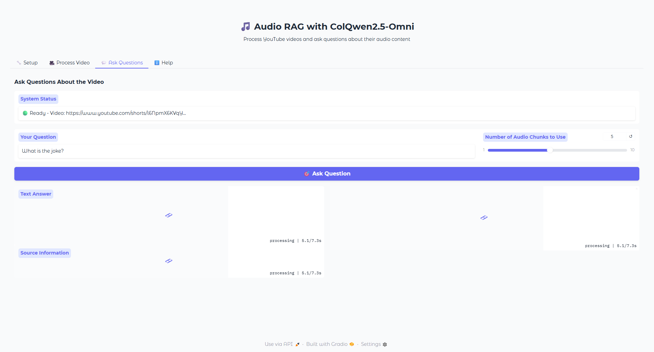The image size is (654, 352).
Task: Open the Help tab
Action: [x=168, y=62]
